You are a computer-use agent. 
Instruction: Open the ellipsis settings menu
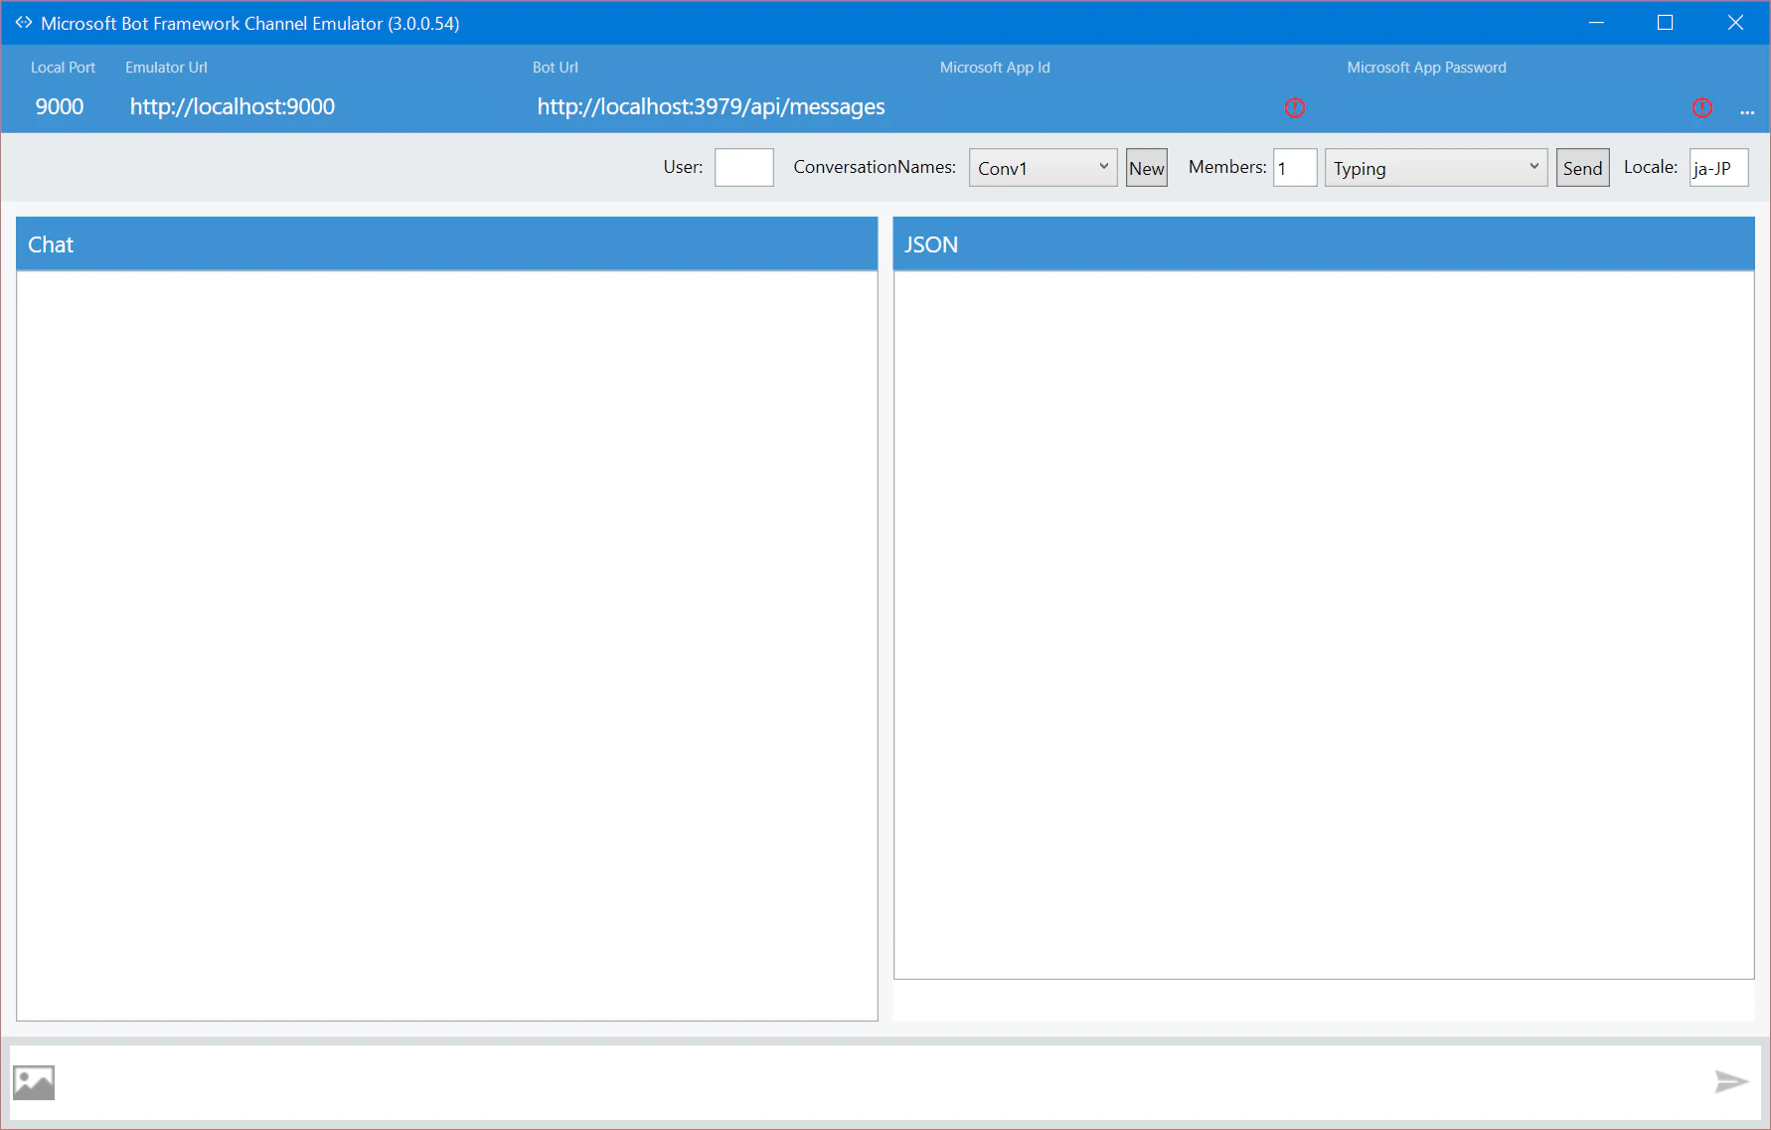(x=1747, y=111)
